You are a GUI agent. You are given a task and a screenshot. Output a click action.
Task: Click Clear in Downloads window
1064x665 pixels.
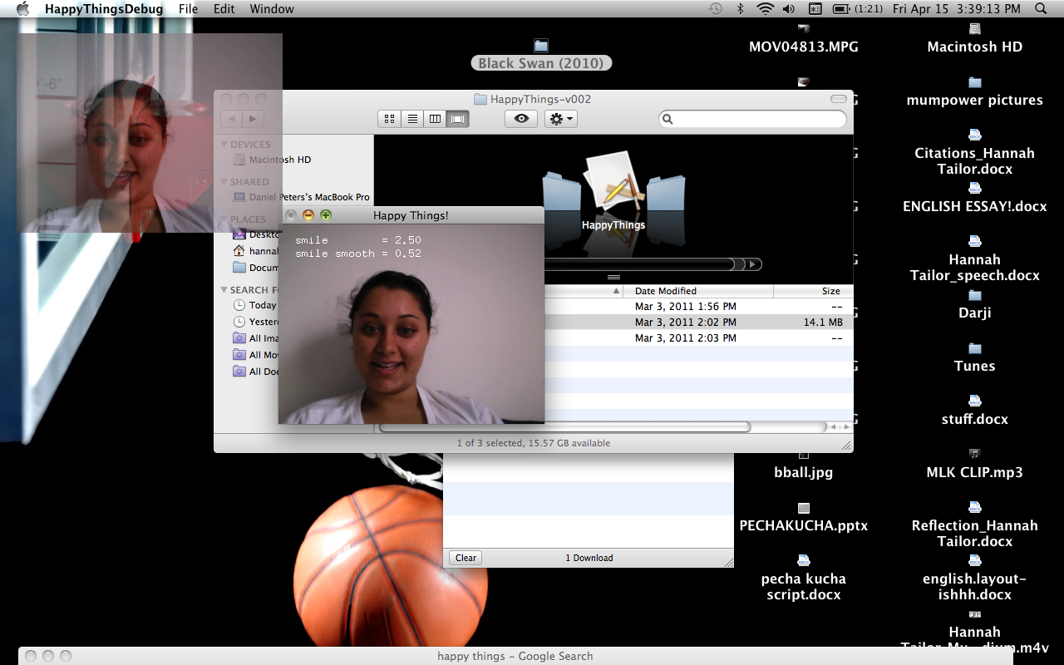pos(465,558)
